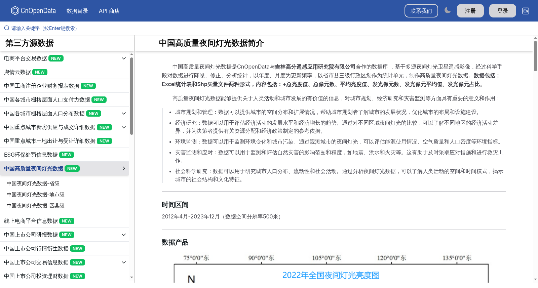Expand 中国各城市栅格层面人口分布数据 chevron

(124, 114)
